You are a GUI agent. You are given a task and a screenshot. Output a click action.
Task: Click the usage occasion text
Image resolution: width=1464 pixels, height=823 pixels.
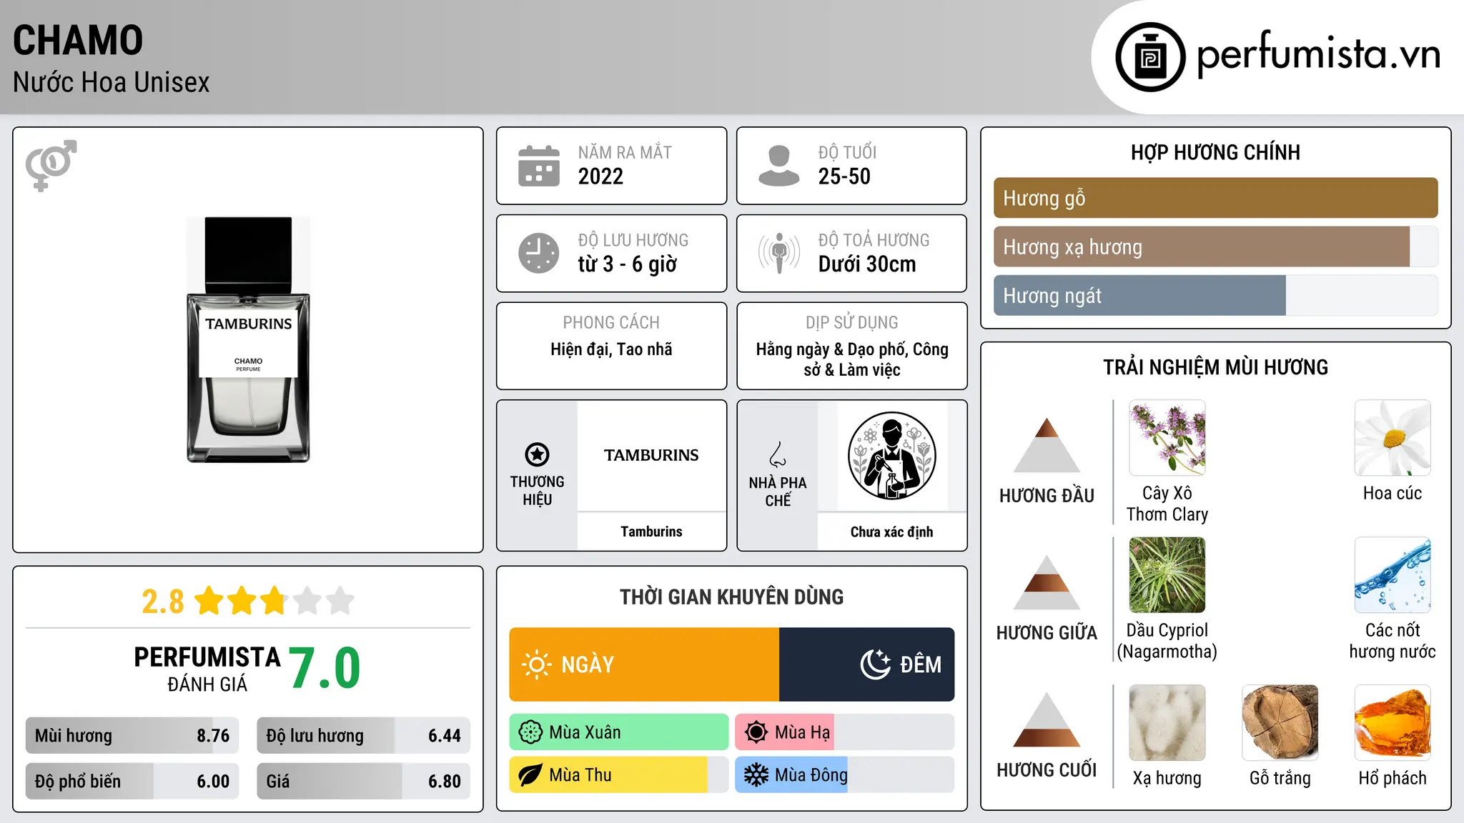pyautogui.click(x=852, y=359)
